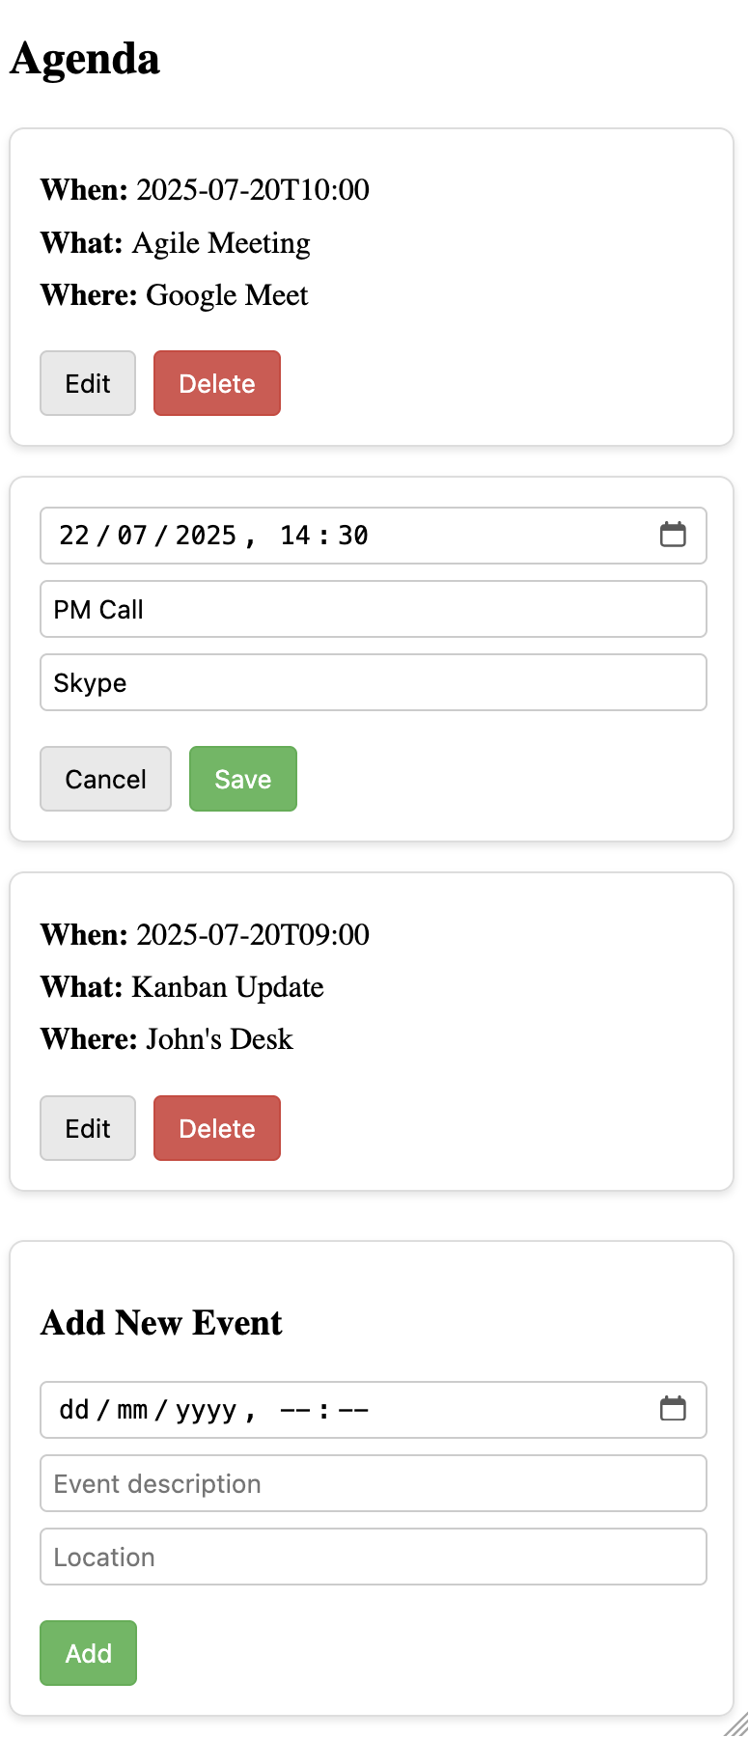This screenshot has height=1737, width=749.
Task: Focus the PM Call description field
Action: [x=373, y=609]
